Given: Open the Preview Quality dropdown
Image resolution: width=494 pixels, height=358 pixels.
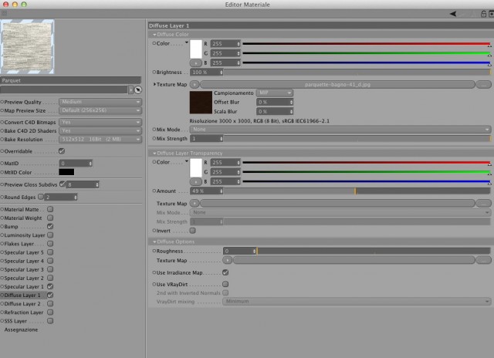Looking at the screenshot, I should [x=100, y=102].
